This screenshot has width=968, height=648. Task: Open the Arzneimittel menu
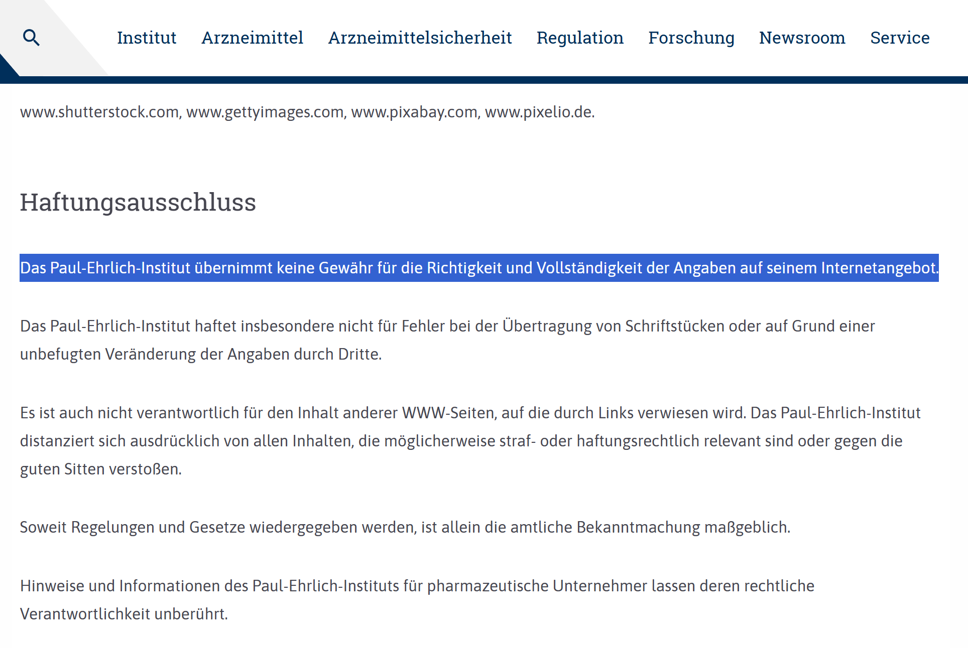click(252, 38)
